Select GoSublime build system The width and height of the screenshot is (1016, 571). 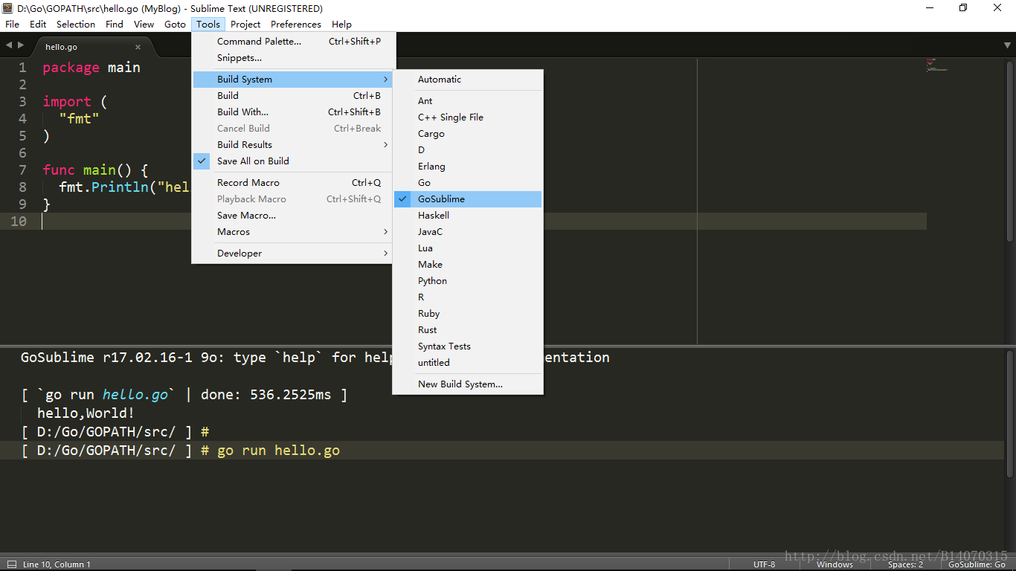441,199
